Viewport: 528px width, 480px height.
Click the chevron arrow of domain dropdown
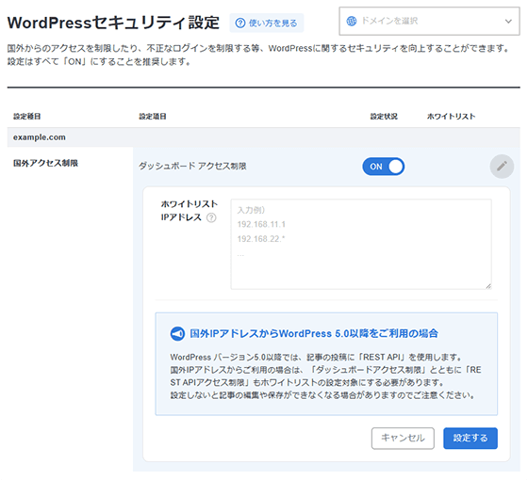508,21
